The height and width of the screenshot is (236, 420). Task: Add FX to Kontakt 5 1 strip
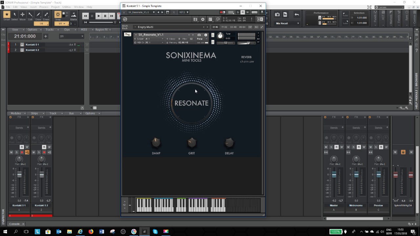[x=28, y=117]
